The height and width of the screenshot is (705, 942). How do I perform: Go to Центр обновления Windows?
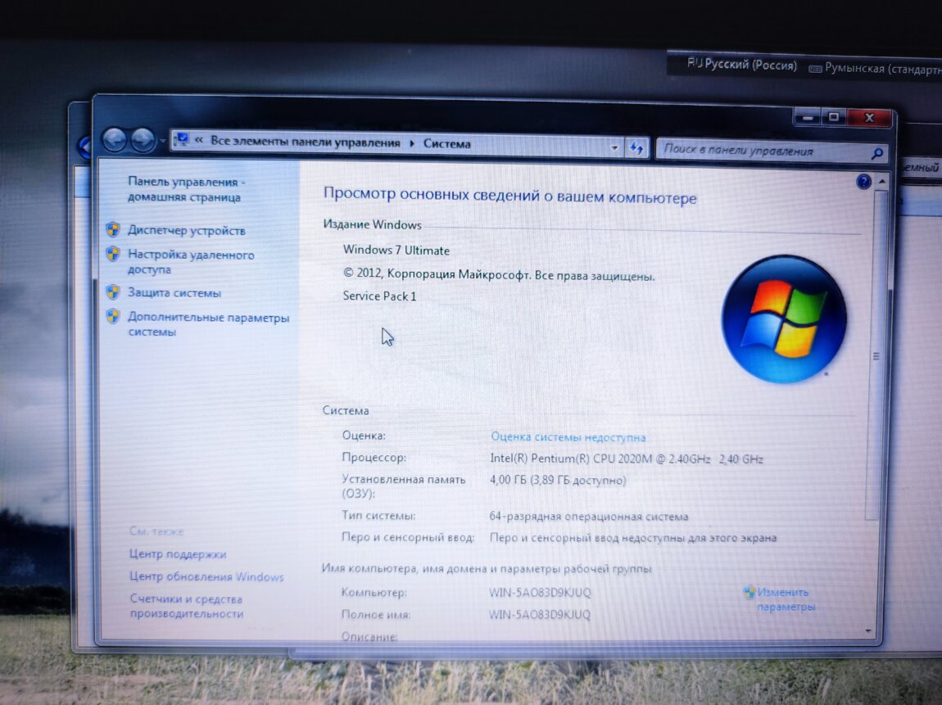[206, 576]
